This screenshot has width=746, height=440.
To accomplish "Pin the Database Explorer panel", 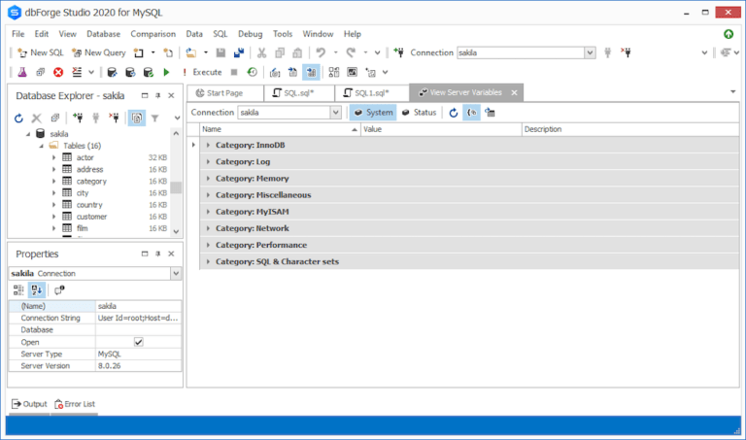I will tap(158, 95).
